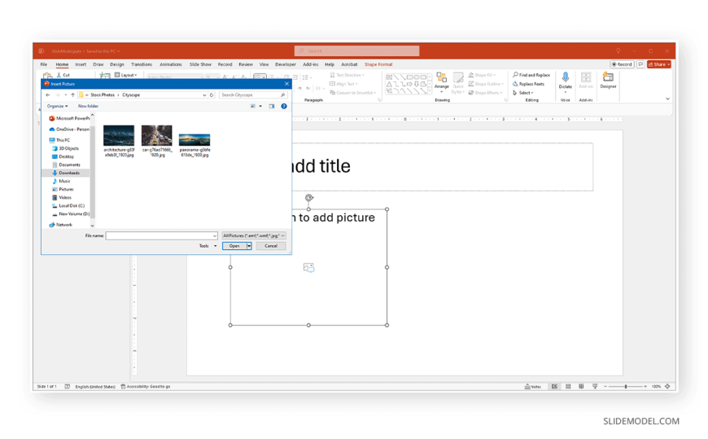Expand the view options dropdown arrow
The width and height of the screenshot is (708, 439).
(x=260, y=106)
